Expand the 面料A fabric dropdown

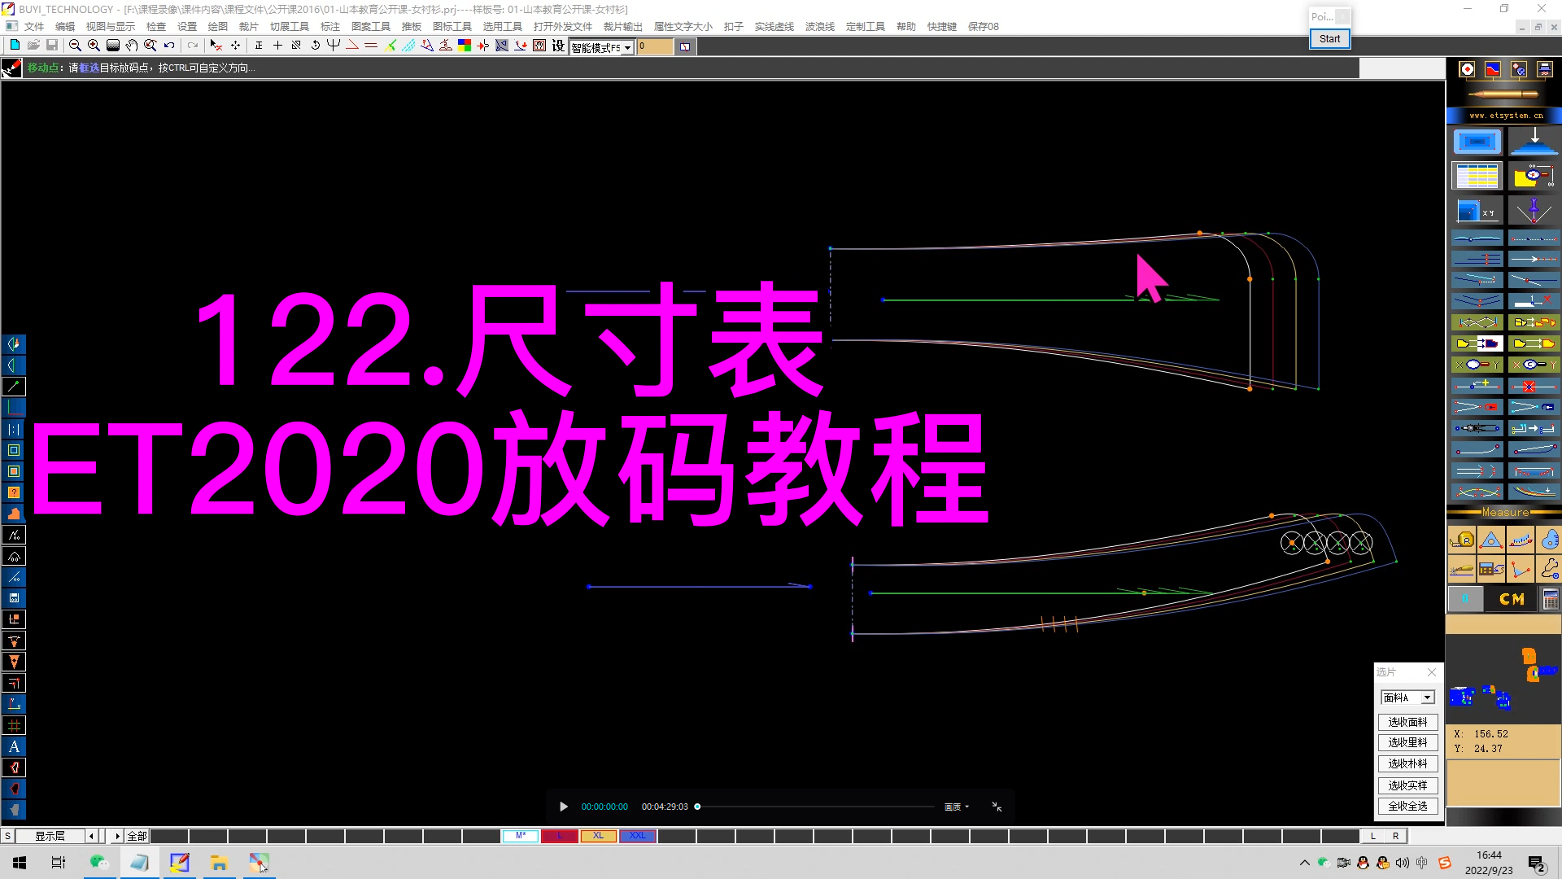point(1427,698)
